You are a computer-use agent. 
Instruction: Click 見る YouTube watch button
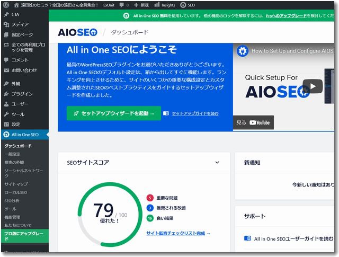click(x=253, y=122)
